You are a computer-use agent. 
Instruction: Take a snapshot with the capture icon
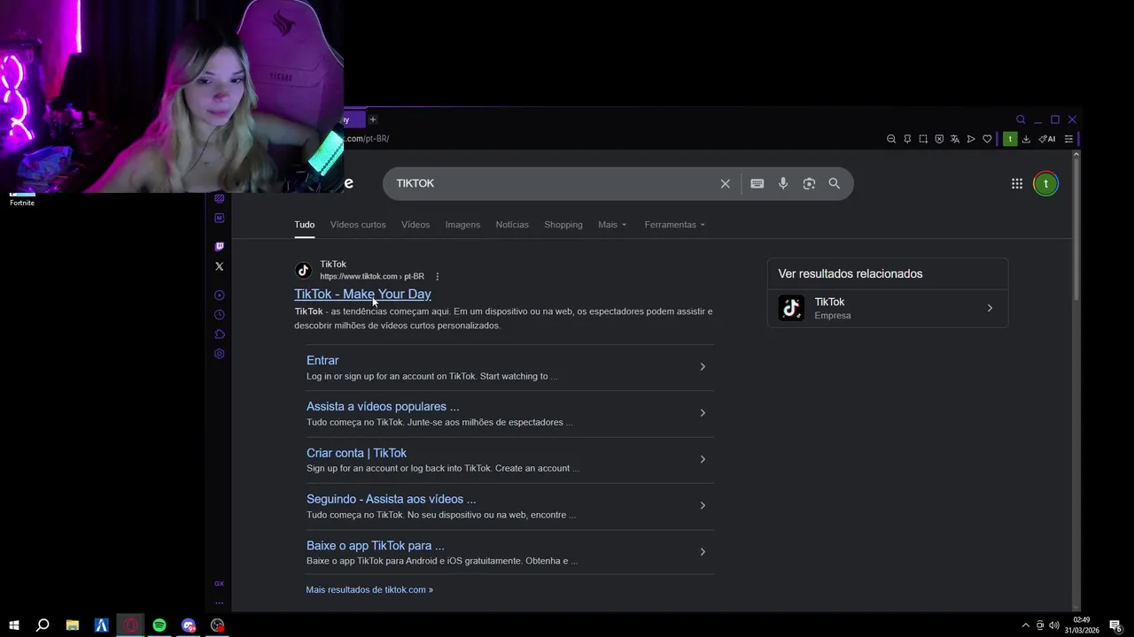(923, 139)
